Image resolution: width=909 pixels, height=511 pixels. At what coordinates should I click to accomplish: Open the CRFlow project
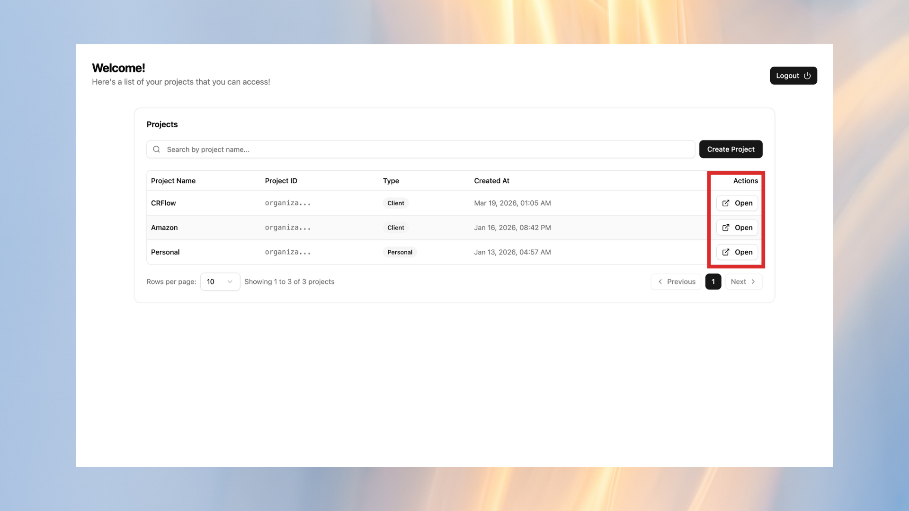[737, 203]
